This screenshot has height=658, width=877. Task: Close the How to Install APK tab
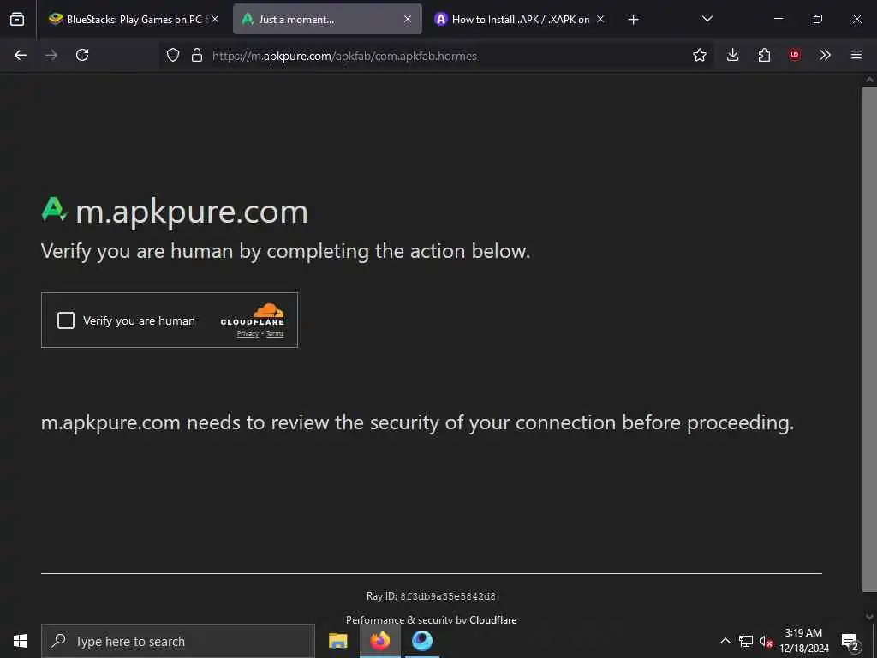click(600, 19)
